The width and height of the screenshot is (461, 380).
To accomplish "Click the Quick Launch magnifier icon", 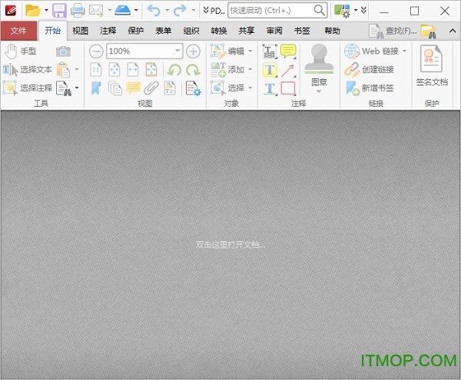I will tap(319, 10).
